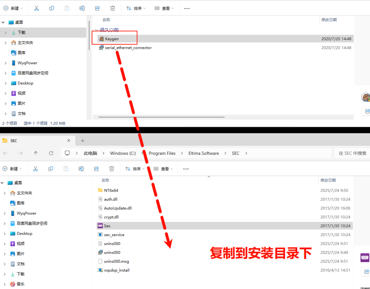Select 图库 in the upper window sidebar

[22, 53]
